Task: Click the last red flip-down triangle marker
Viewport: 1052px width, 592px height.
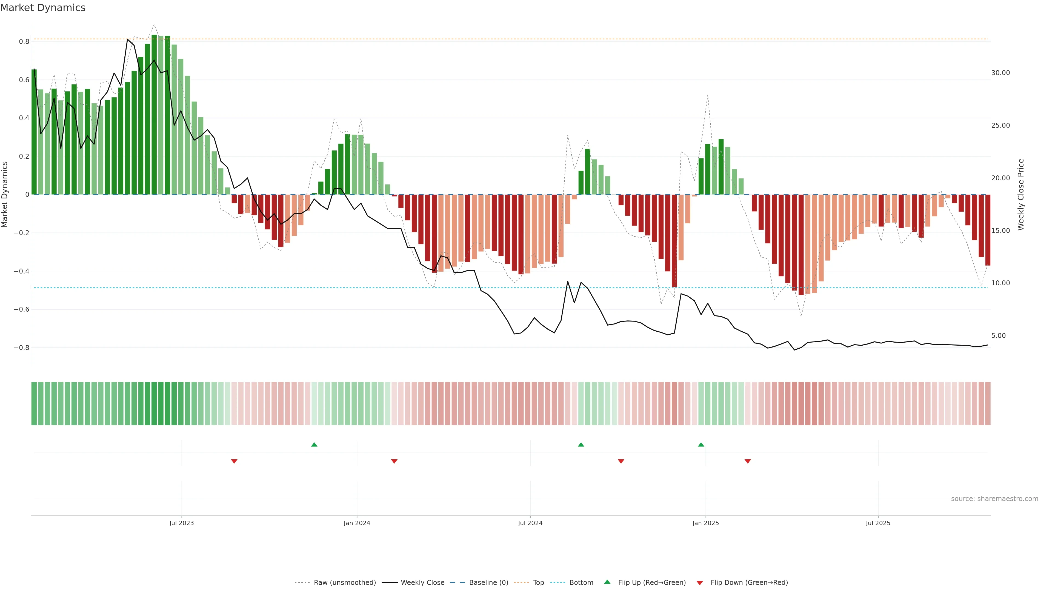Action: pyautogui.click(x=747, y=461)
